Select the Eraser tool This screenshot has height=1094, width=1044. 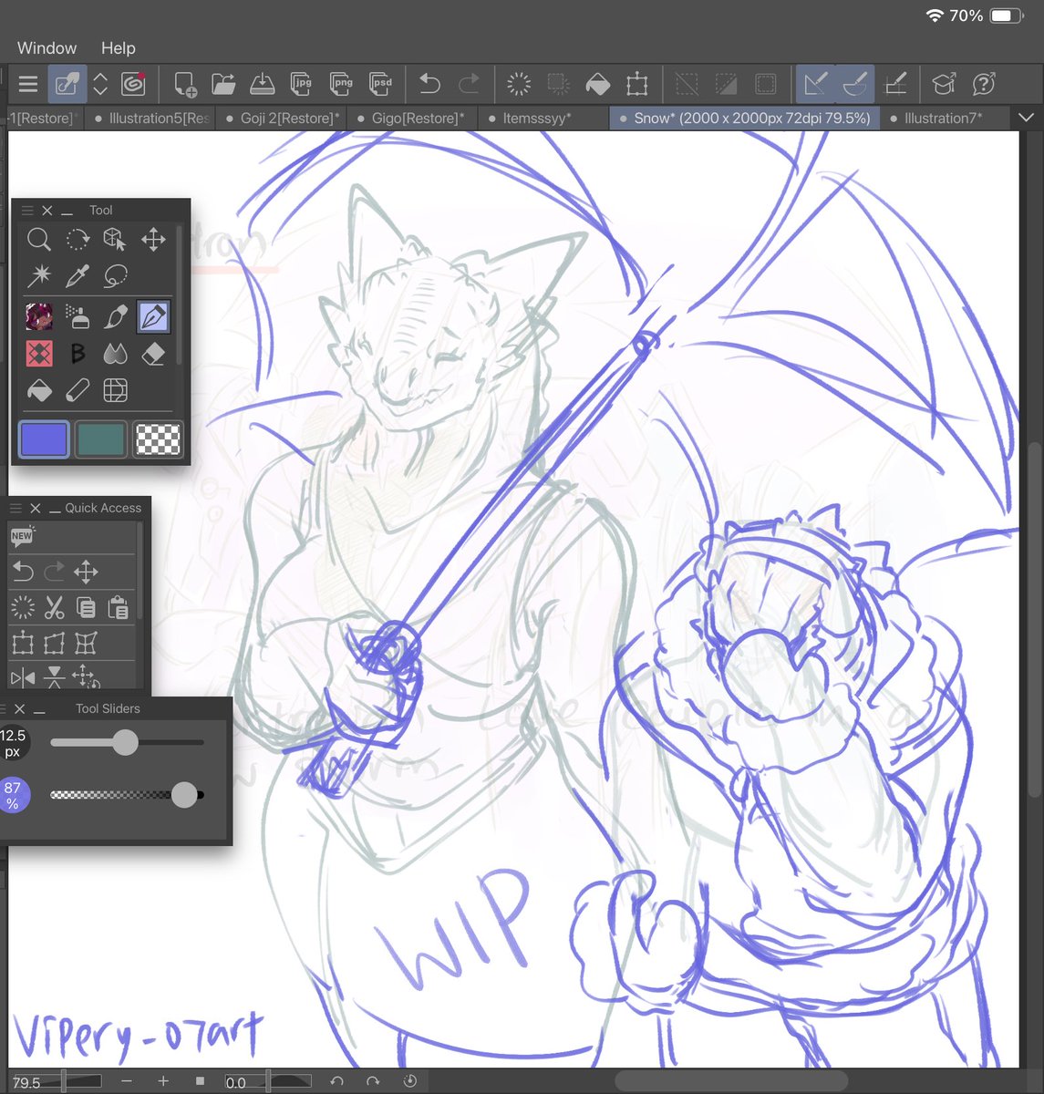153,354
